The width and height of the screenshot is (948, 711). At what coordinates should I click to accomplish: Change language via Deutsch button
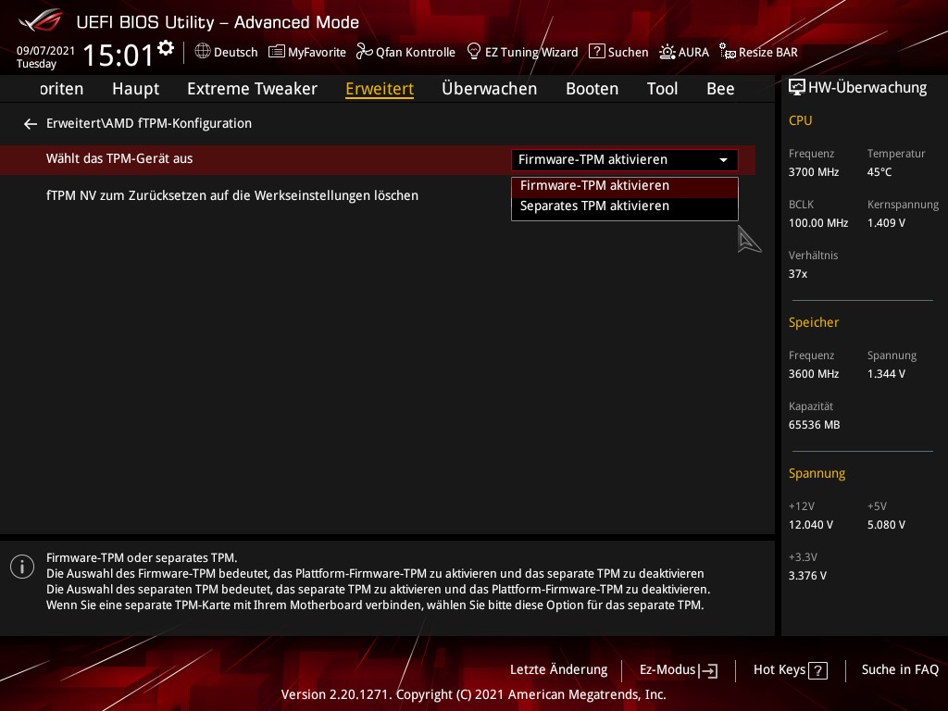coord(236,53)
